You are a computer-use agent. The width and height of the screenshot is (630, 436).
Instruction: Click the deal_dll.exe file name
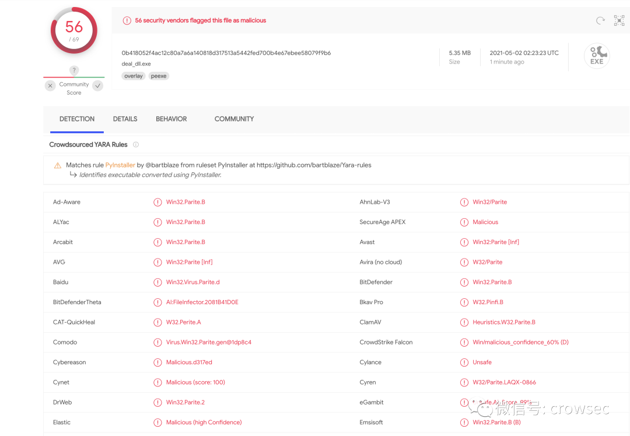pos(136,64)
